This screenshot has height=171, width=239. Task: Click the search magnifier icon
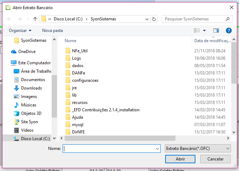(x=227, y=19)
